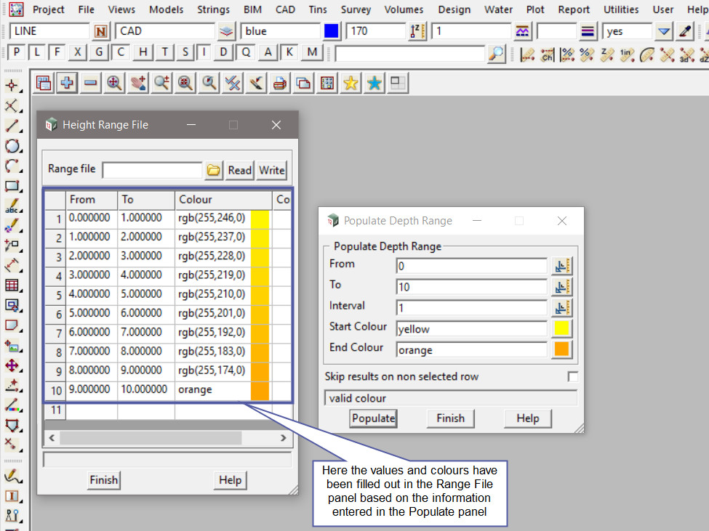Open the Survey menu
Image resolution: width=709 pixels, height=531 pixels.
(x=356, y=9)
